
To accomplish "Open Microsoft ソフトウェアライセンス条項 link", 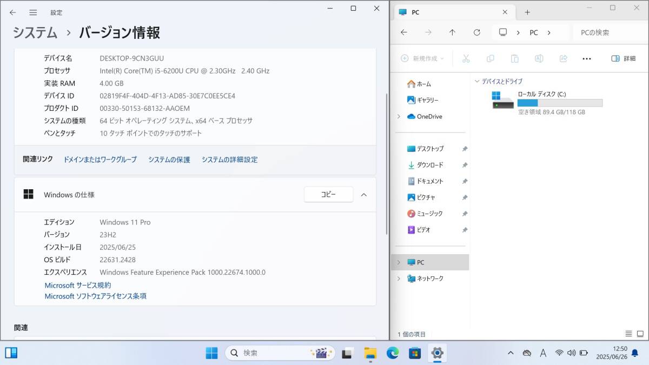I will coord(95,296).
